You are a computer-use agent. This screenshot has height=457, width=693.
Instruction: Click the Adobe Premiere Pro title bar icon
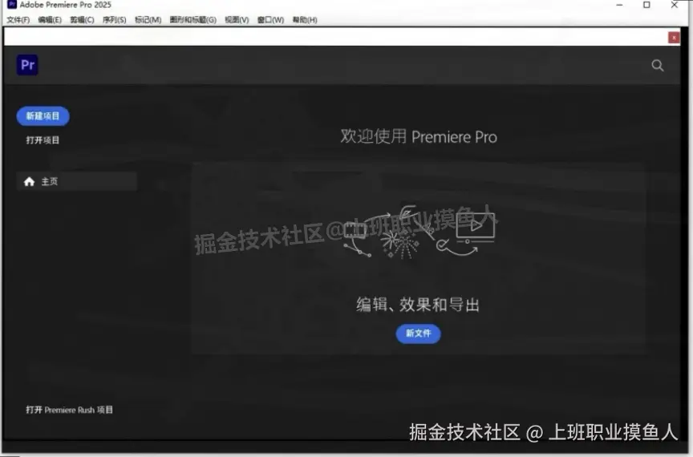coord(12,5)
